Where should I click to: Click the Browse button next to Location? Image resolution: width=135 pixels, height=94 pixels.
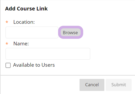click(71, 32)
